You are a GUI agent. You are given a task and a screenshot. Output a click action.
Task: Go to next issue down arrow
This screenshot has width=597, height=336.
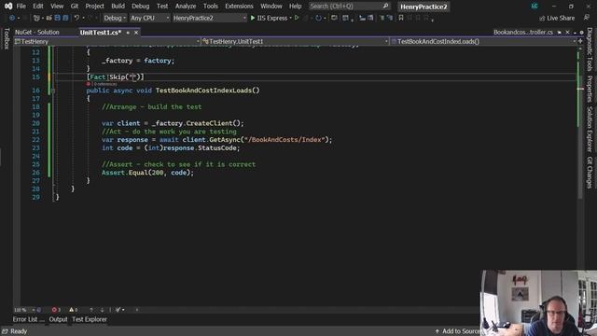tap(102, 310)
